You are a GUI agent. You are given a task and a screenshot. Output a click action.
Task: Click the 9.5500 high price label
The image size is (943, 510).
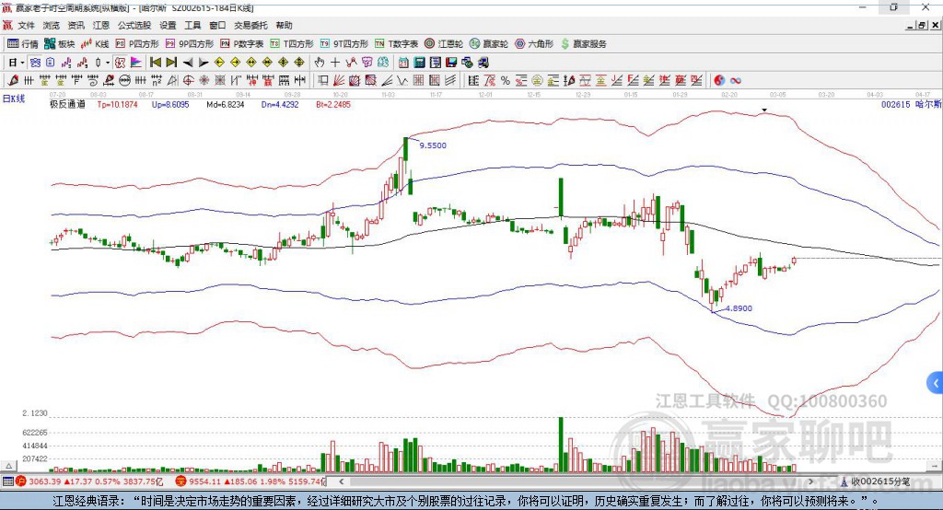tap(433, 145)
